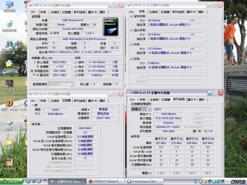Click the CPU-Z title bar icon of the SPD window
The width and height of the screenshot is (247, 185).
click(x=130, y=93)
